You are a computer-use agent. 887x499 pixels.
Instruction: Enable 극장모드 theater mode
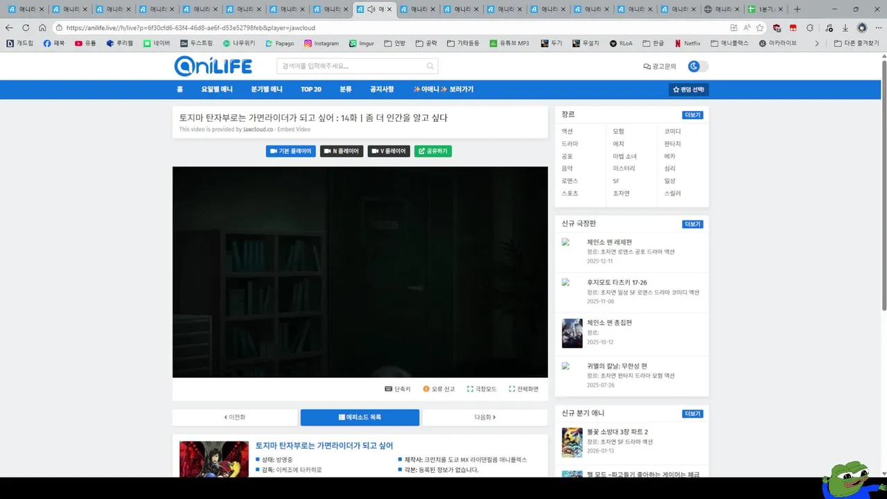482,389
